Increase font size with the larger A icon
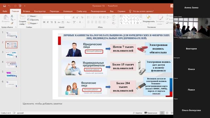This screenshot has height=118, width=210. (x=73, y=17)
